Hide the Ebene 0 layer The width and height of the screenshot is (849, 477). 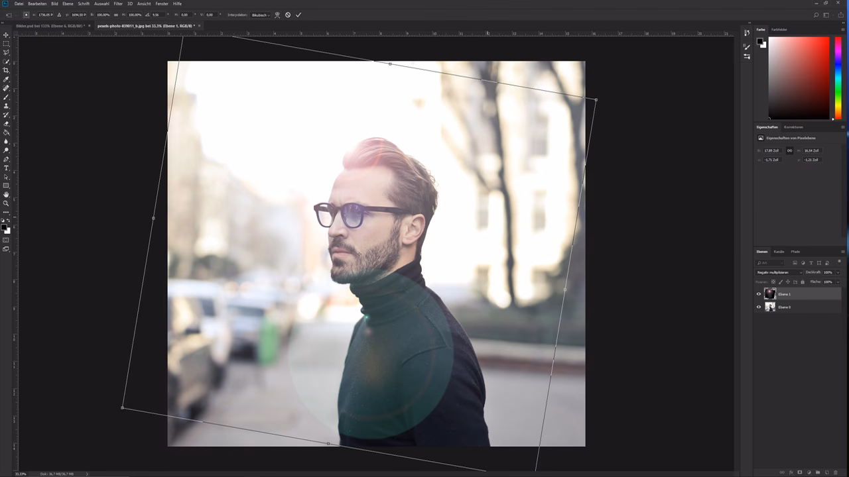(x=759, y=307)
